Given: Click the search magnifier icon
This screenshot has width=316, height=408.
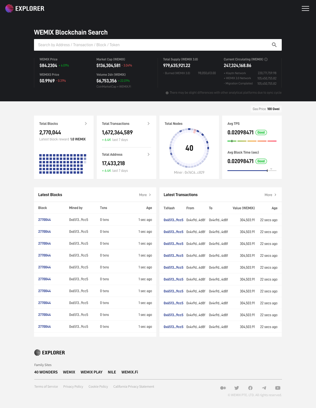Looking at the screenshot, I should 274,45.
